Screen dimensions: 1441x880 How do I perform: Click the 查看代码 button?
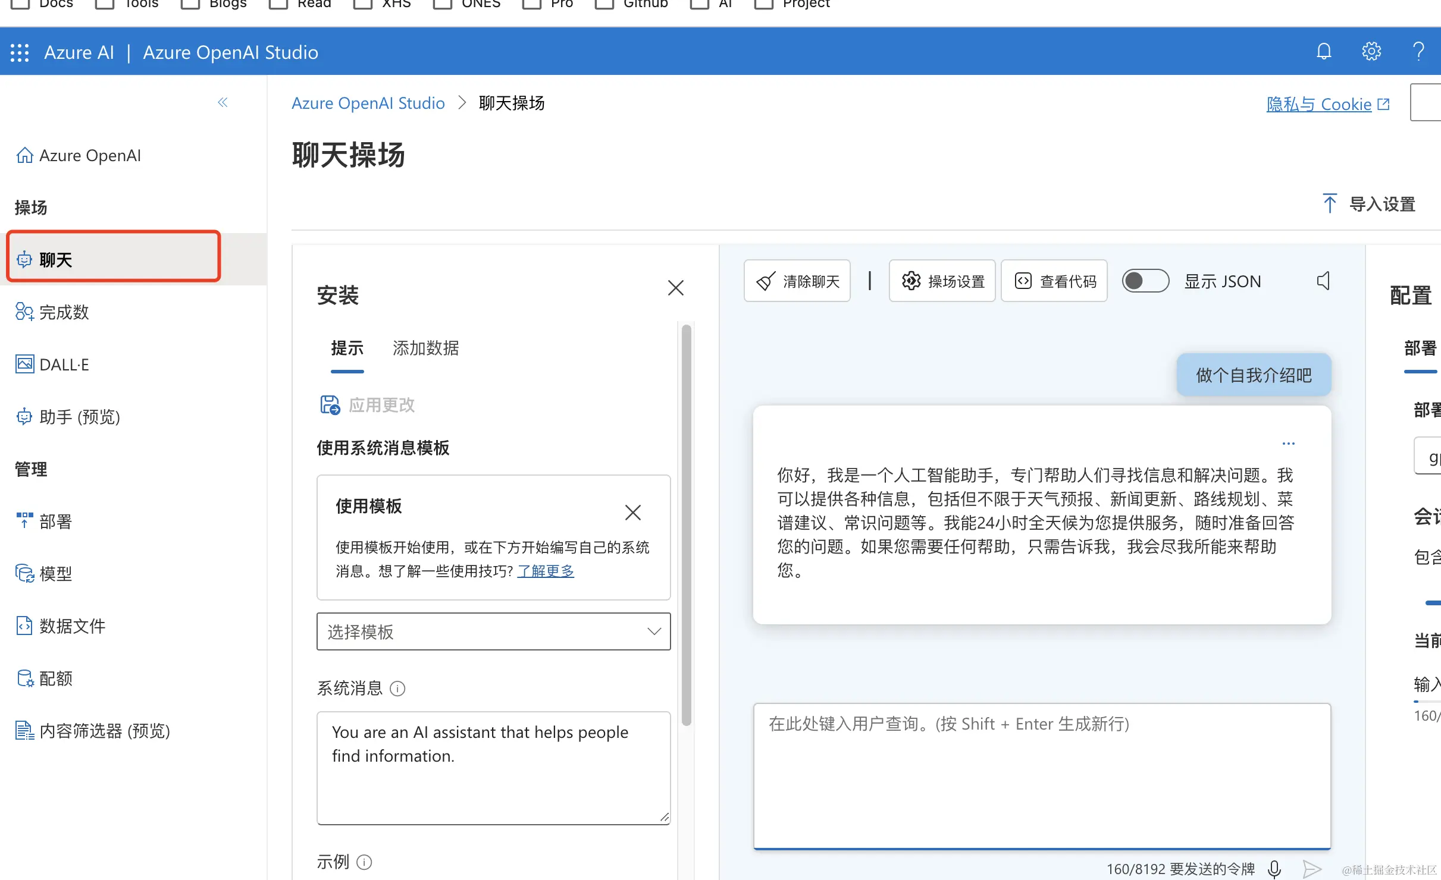click(x=1054, y=281)
